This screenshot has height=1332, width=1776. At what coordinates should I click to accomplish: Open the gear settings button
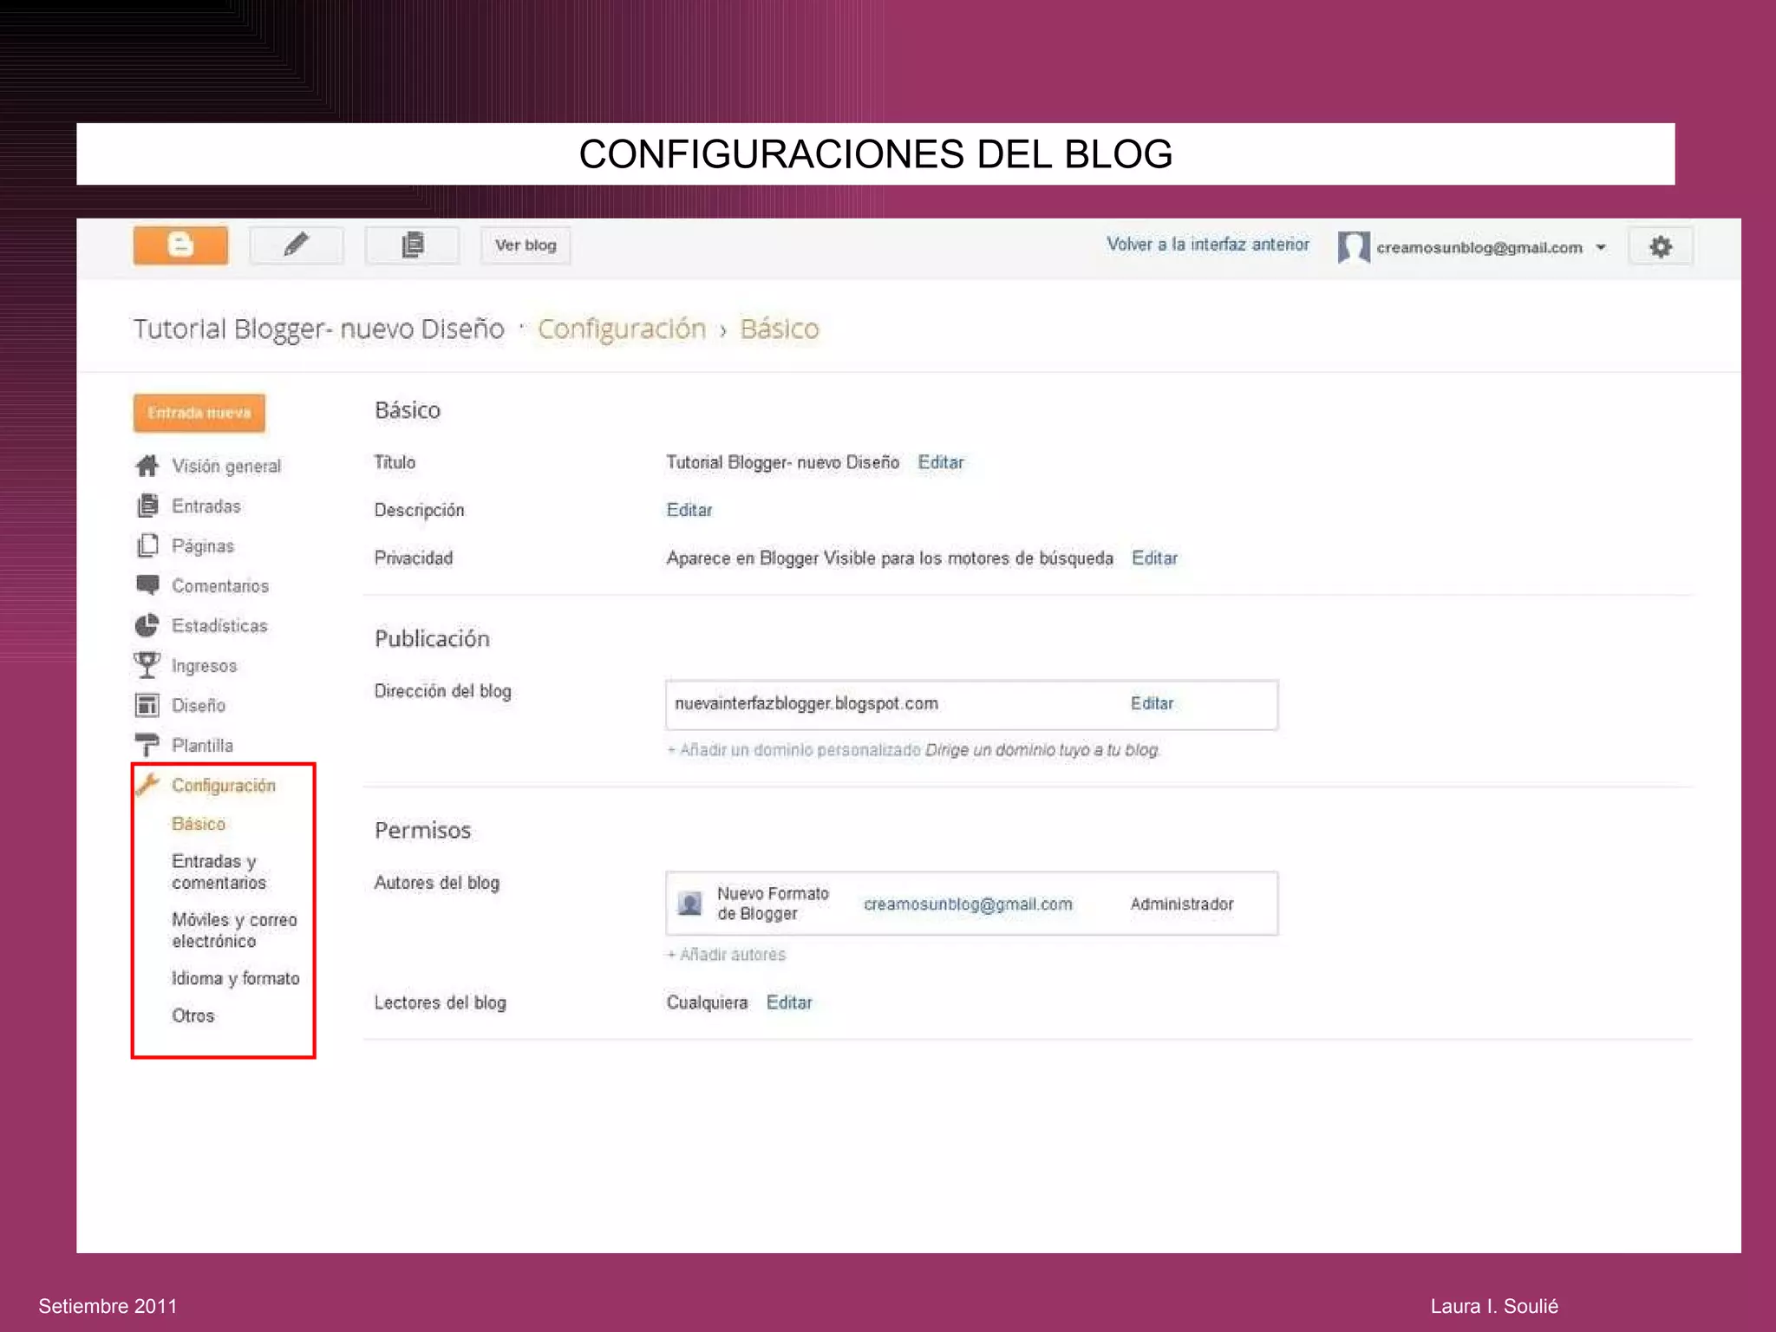tap(1660, 247)
